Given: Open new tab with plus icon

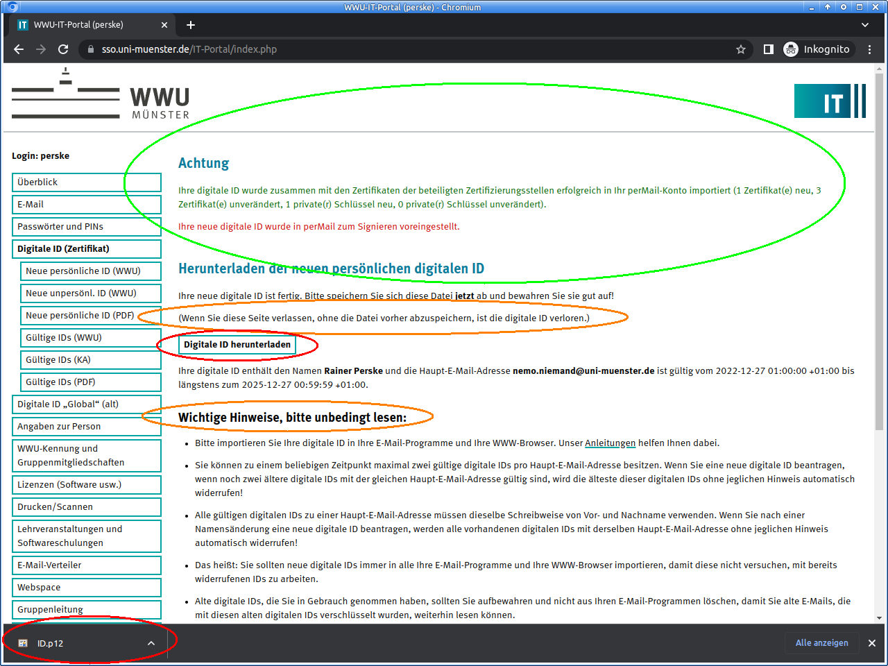Looking at the screenshot, I should click(x=191, y=25).
